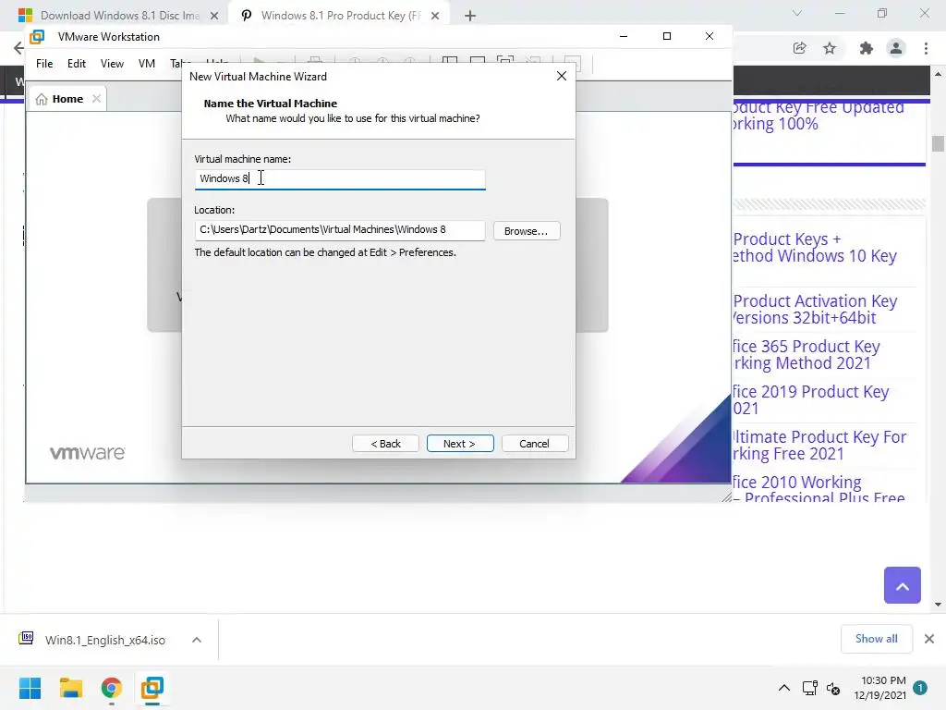946x710 pixels.
Task: Click Show all downloads
Action: tap(876, 639)
